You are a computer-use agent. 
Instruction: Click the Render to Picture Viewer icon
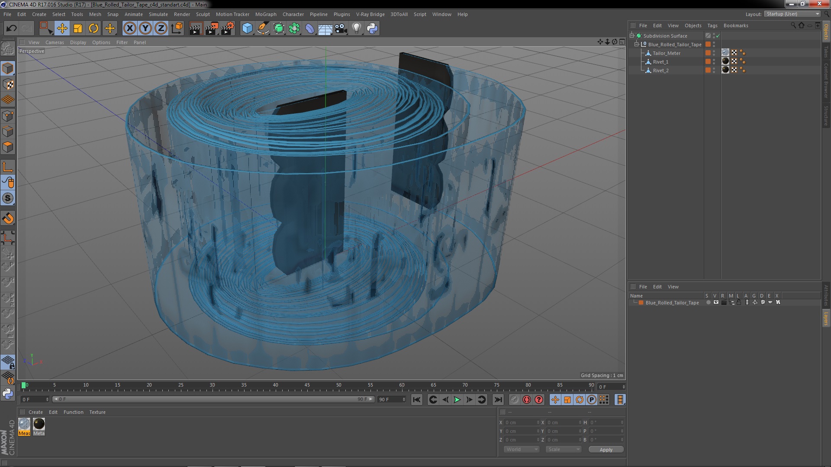pyautogui.click(x=211, y=29)
